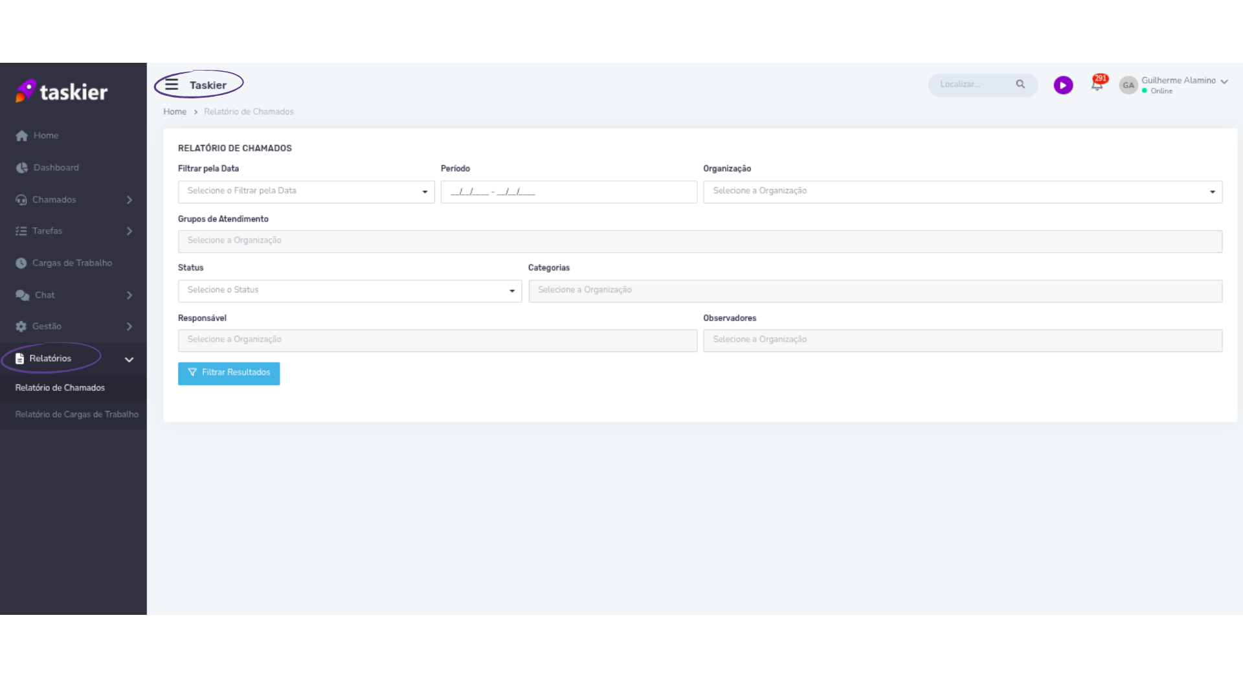The height and width of the screenshot is (699, 1243).
Task: Open the Status dropdown
Action: click(350, 291)
